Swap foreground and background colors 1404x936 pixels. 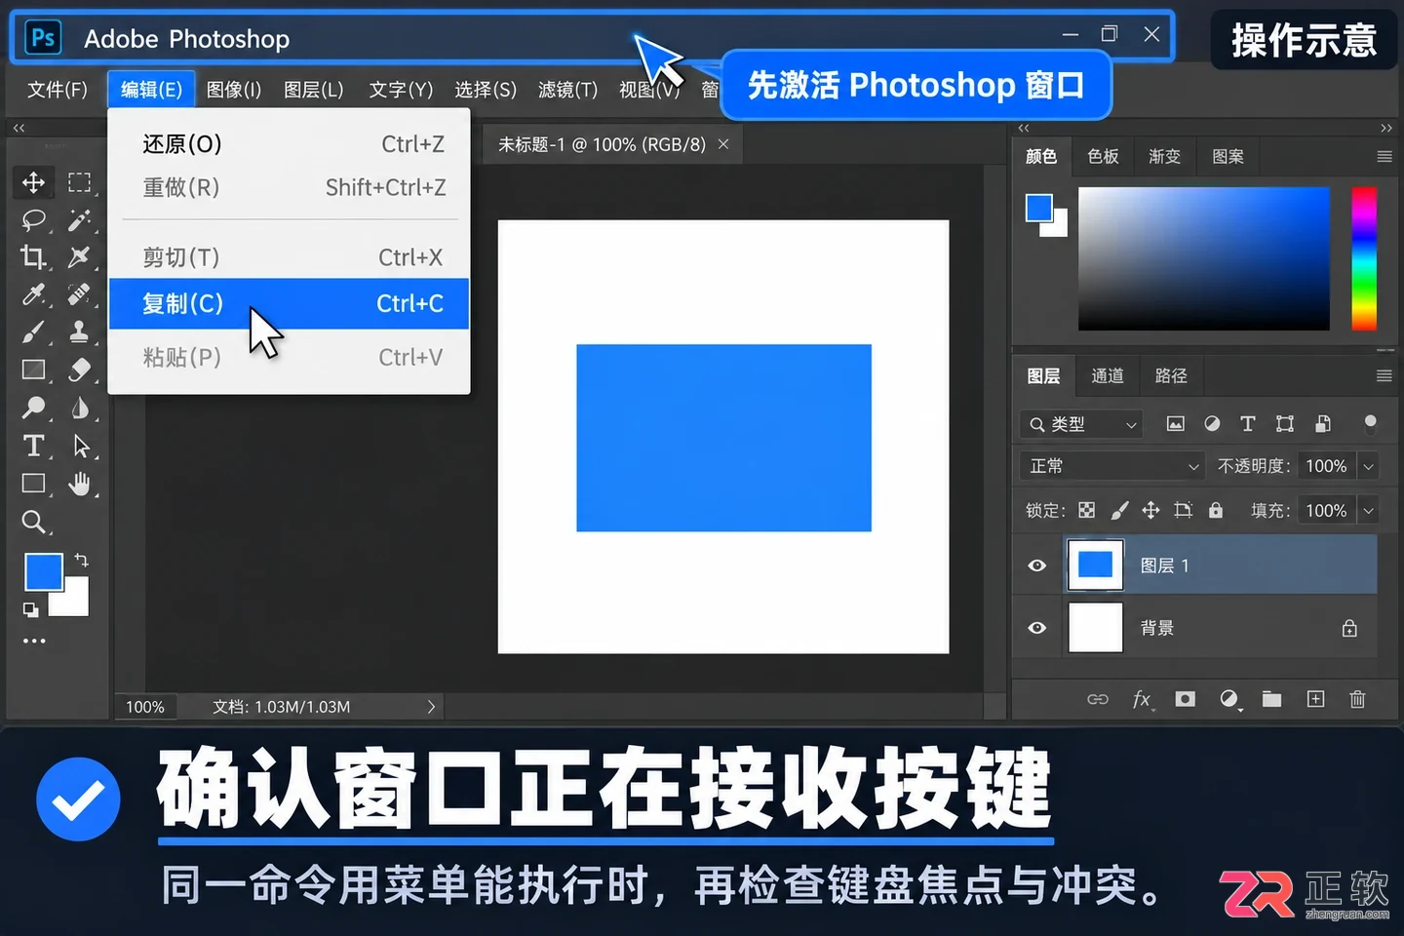click(81, 560)
